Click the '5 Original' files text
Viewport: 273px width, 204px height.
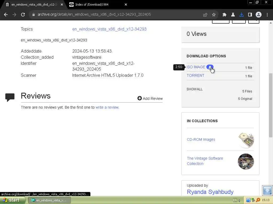point(245,99)
